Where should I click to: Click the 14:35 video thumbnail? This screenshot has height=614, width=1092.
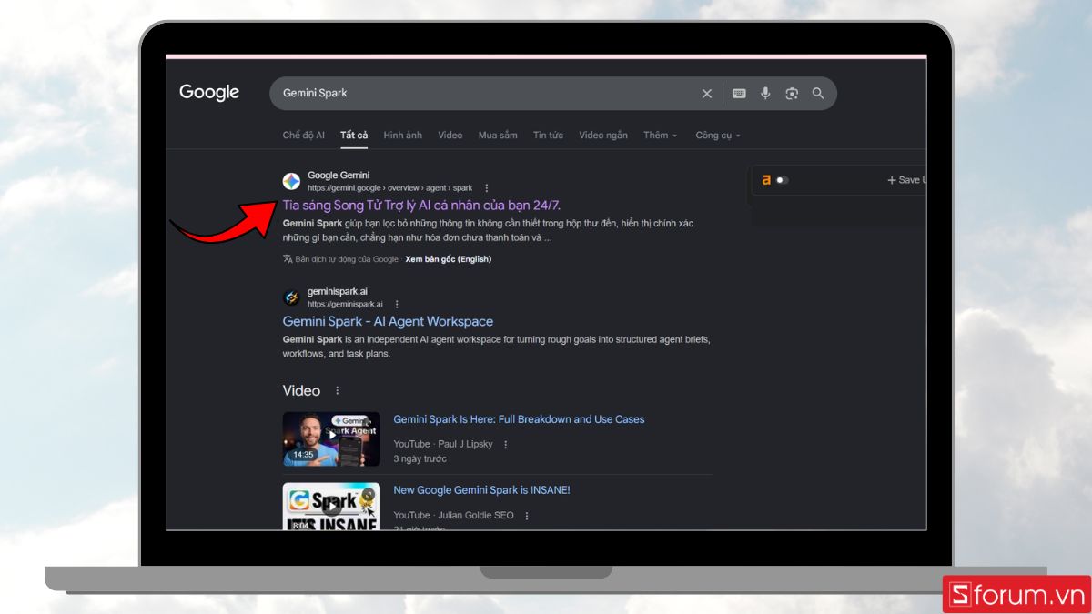(331, 439)
